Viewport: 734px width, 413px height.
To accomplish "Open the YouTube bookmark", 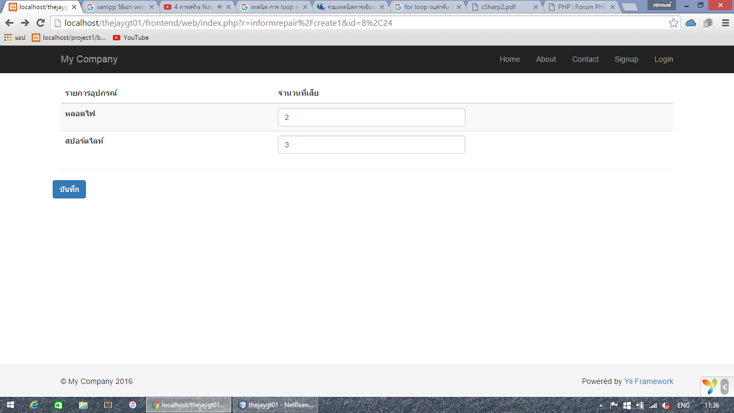I will [131, 38].
